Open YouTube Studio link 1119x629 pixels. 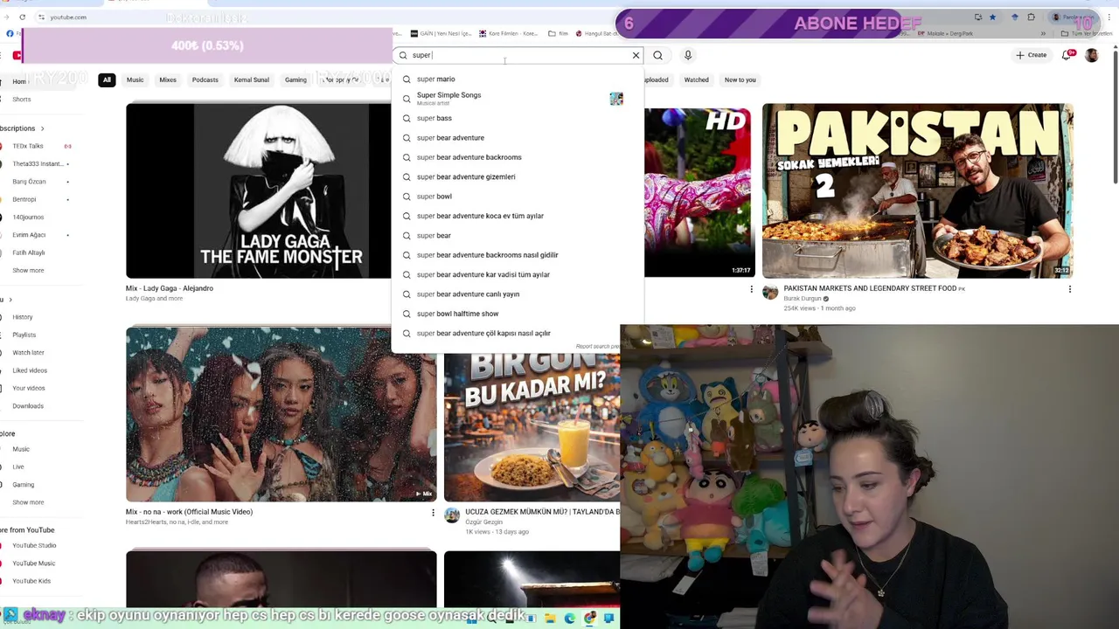point(34,545)
